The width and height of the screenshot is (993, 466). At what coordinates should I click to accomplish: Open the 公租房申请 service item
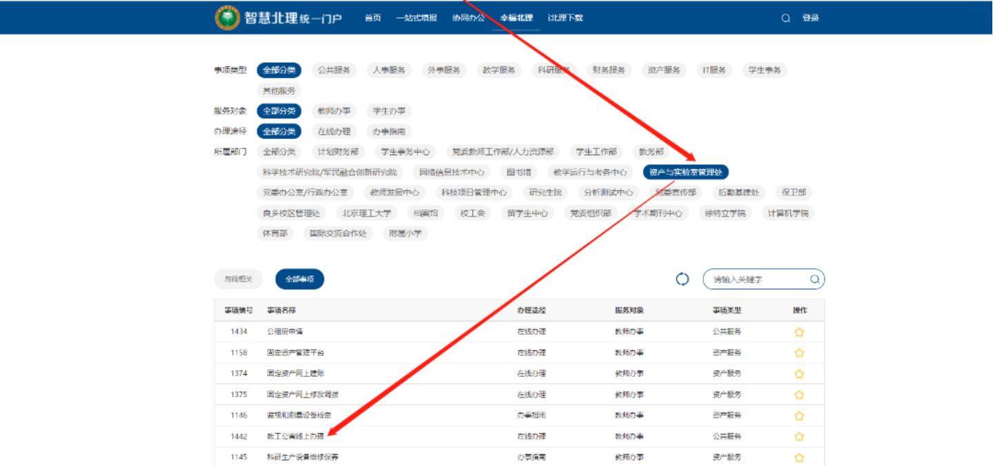(x=285, y=332)
